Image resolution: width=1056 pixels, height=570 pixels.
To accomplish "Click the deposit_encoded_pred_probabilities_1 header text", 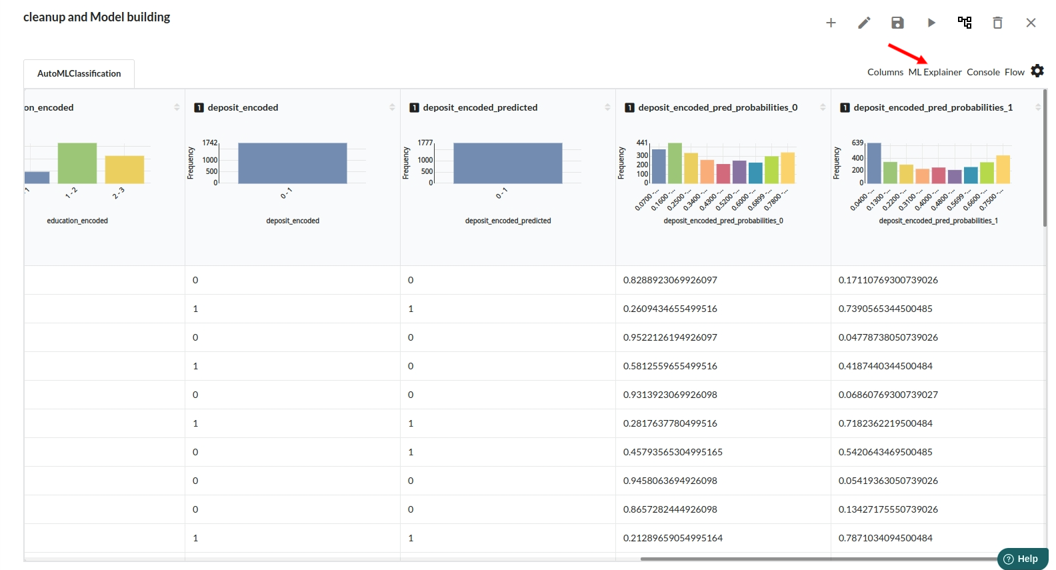I will pos(933,107).
